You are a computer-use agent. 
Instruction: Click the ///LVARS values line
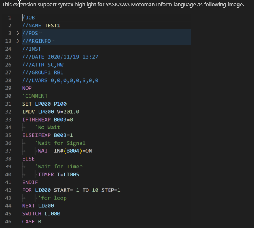point(60,80)
